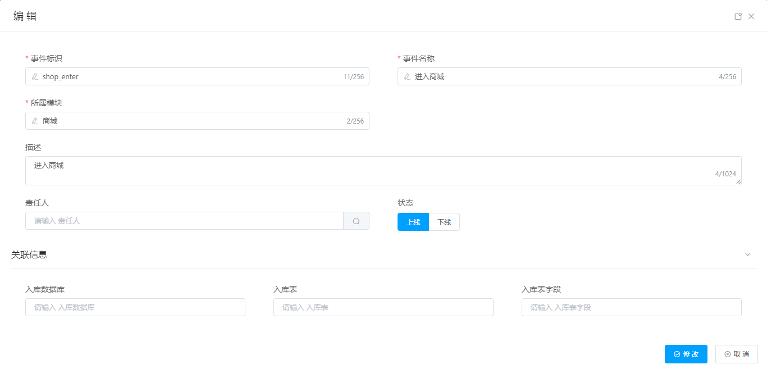Click the pencil icon in 事件标识 field
The image size is (767, 369).
(x=35, y=76)
